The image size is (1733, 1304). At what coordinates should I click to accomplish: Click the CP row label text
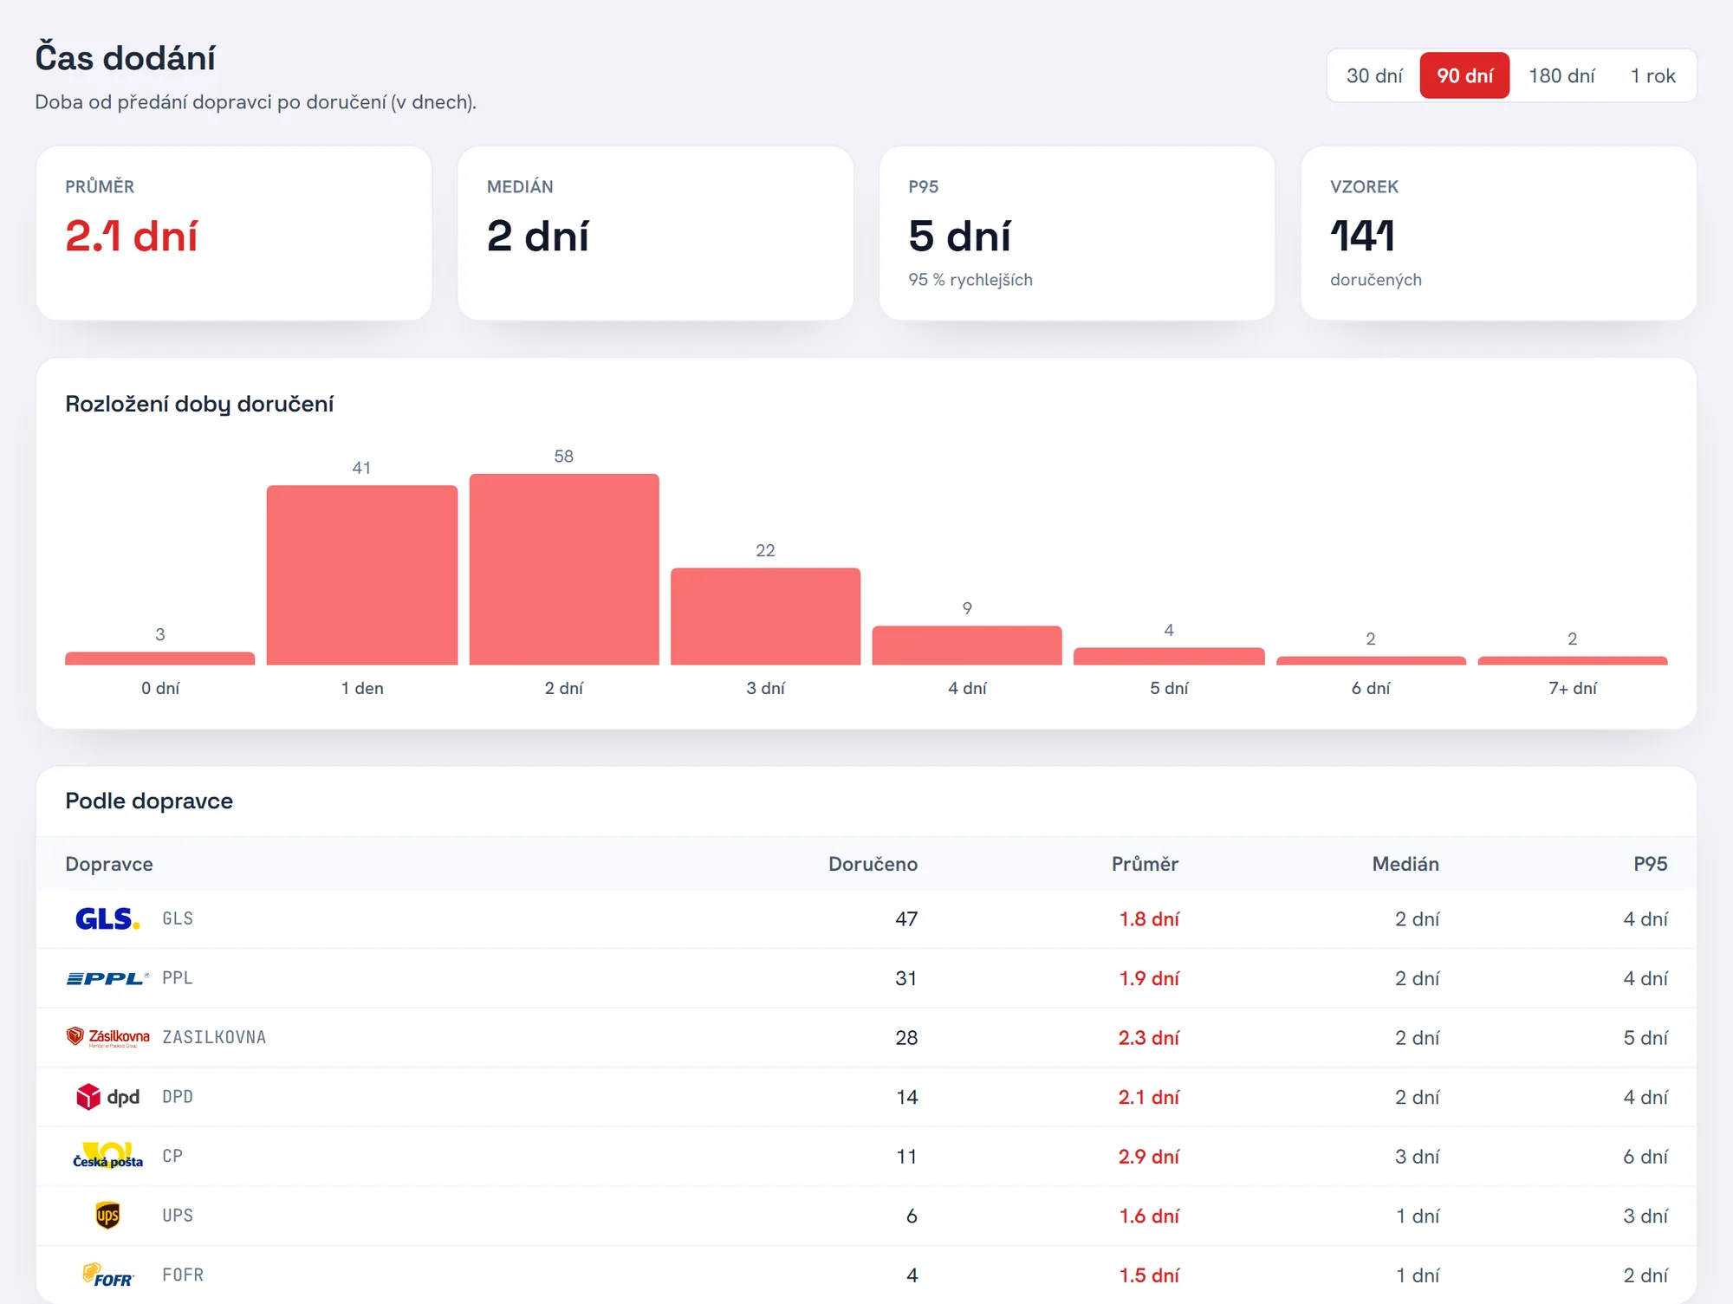click(172, 1156)
